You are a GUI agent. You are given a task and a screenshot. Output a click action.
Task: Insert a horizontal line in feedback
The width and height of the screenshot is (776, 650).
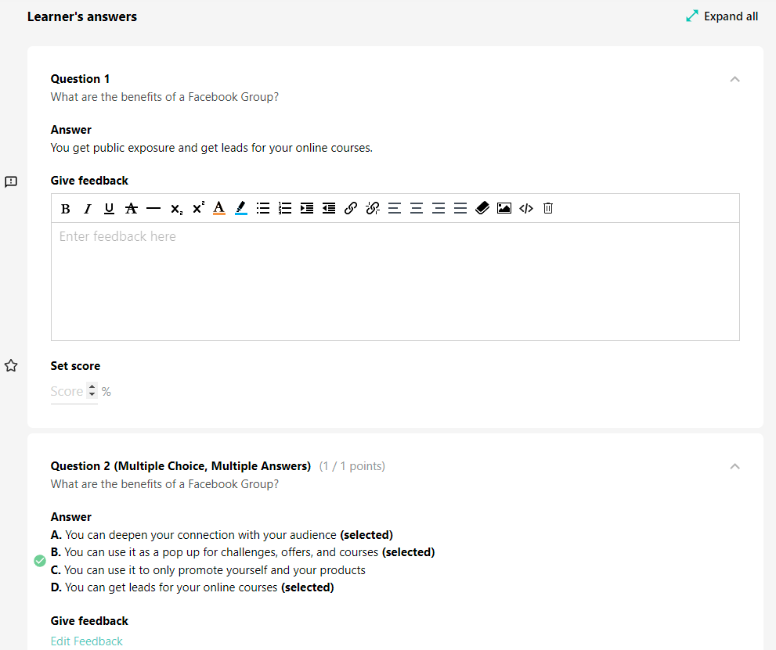(x=153, y=208)
